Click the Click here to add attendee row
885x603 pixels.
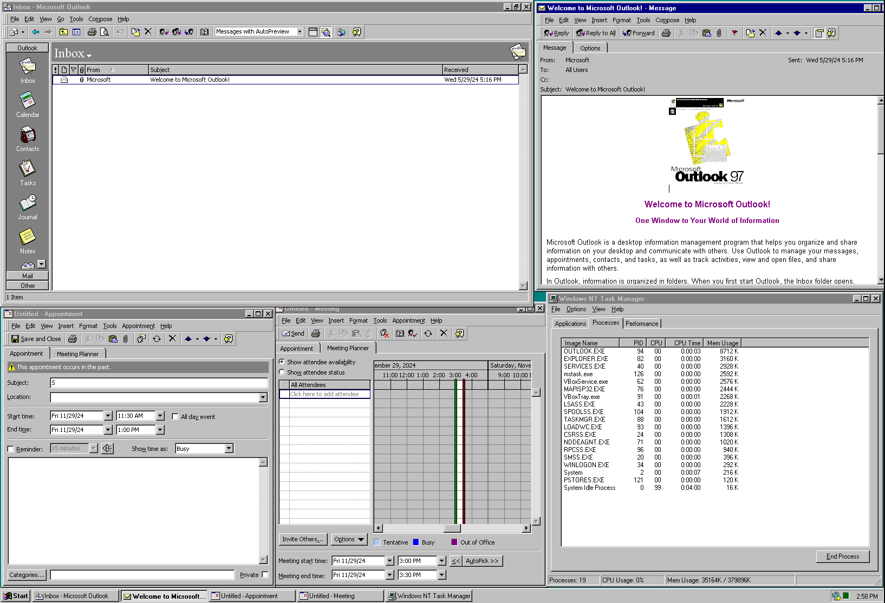(324, 394)
